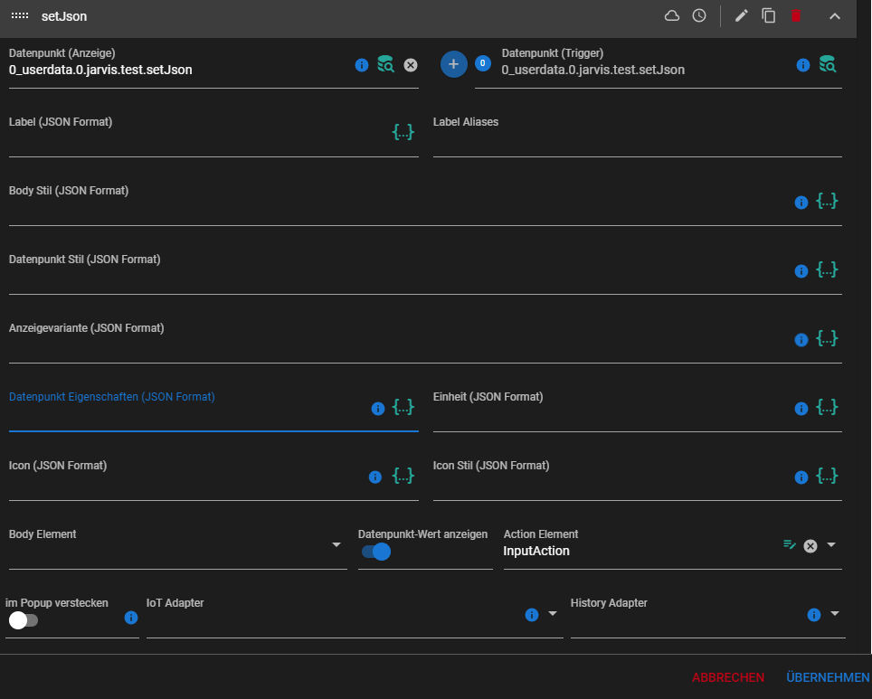Open the Body Element dropdown
Viewport: 872px width, 699px height.
336,544
